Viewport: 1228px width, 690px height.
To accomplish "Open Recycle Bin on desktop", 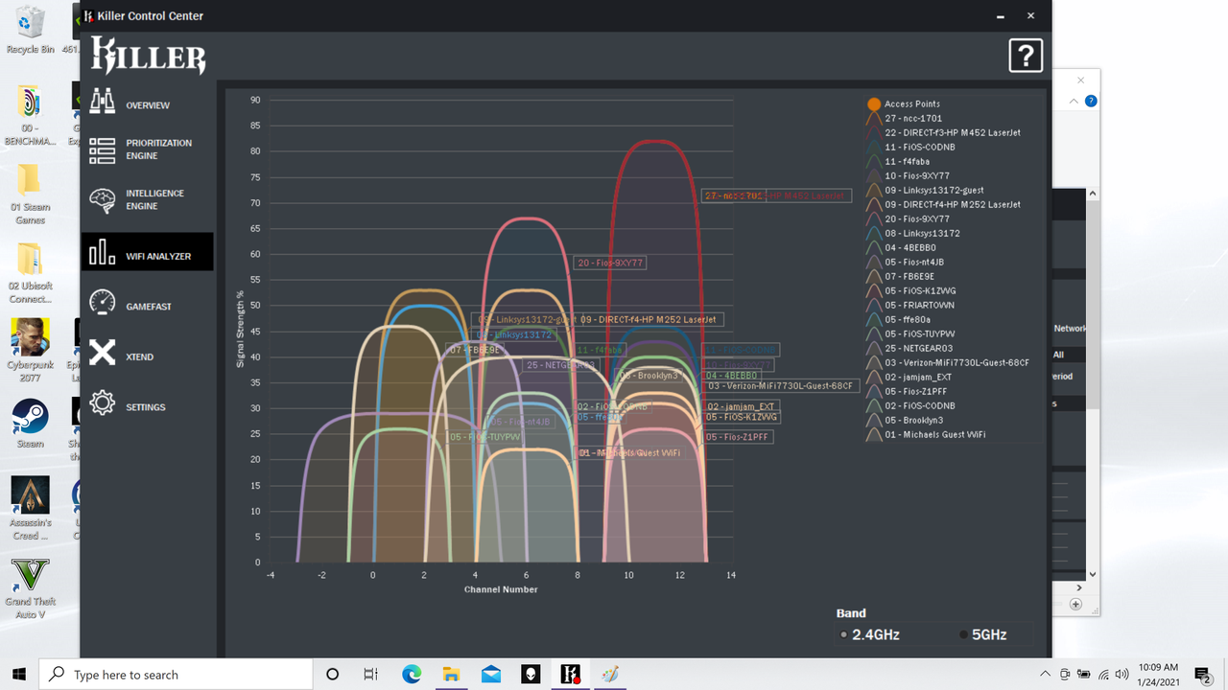I will (30, 30).
